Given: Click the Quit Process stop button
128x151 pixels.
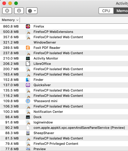Looking at the screenshot, I should pos(7,11).
